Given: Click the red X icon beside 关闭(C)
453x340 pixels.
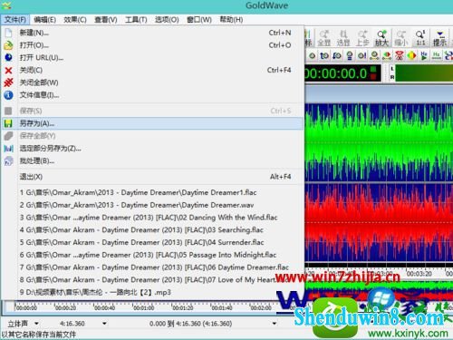Looking at the screenshot, I should (8, 70).
